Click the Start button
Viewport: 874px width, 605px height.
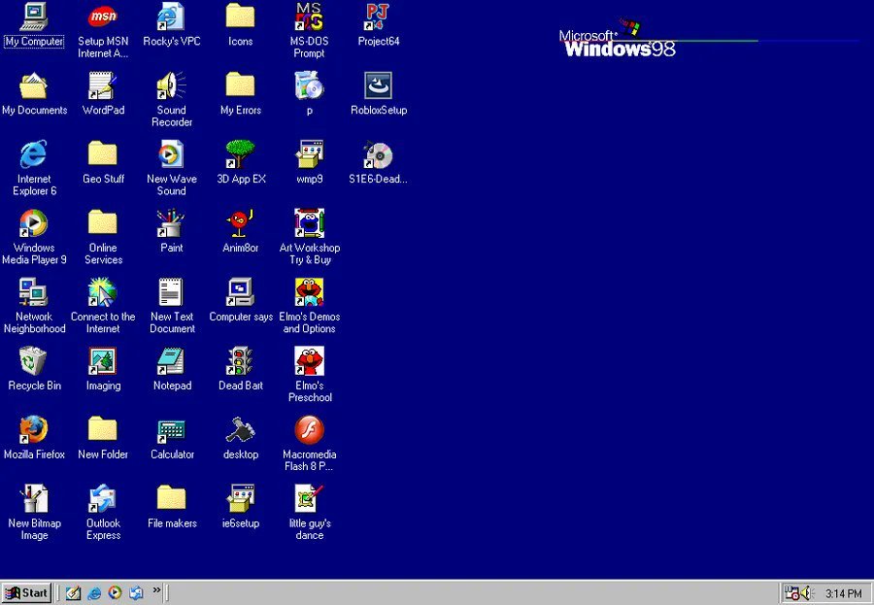pyautogui.click(x=26, y=592)
